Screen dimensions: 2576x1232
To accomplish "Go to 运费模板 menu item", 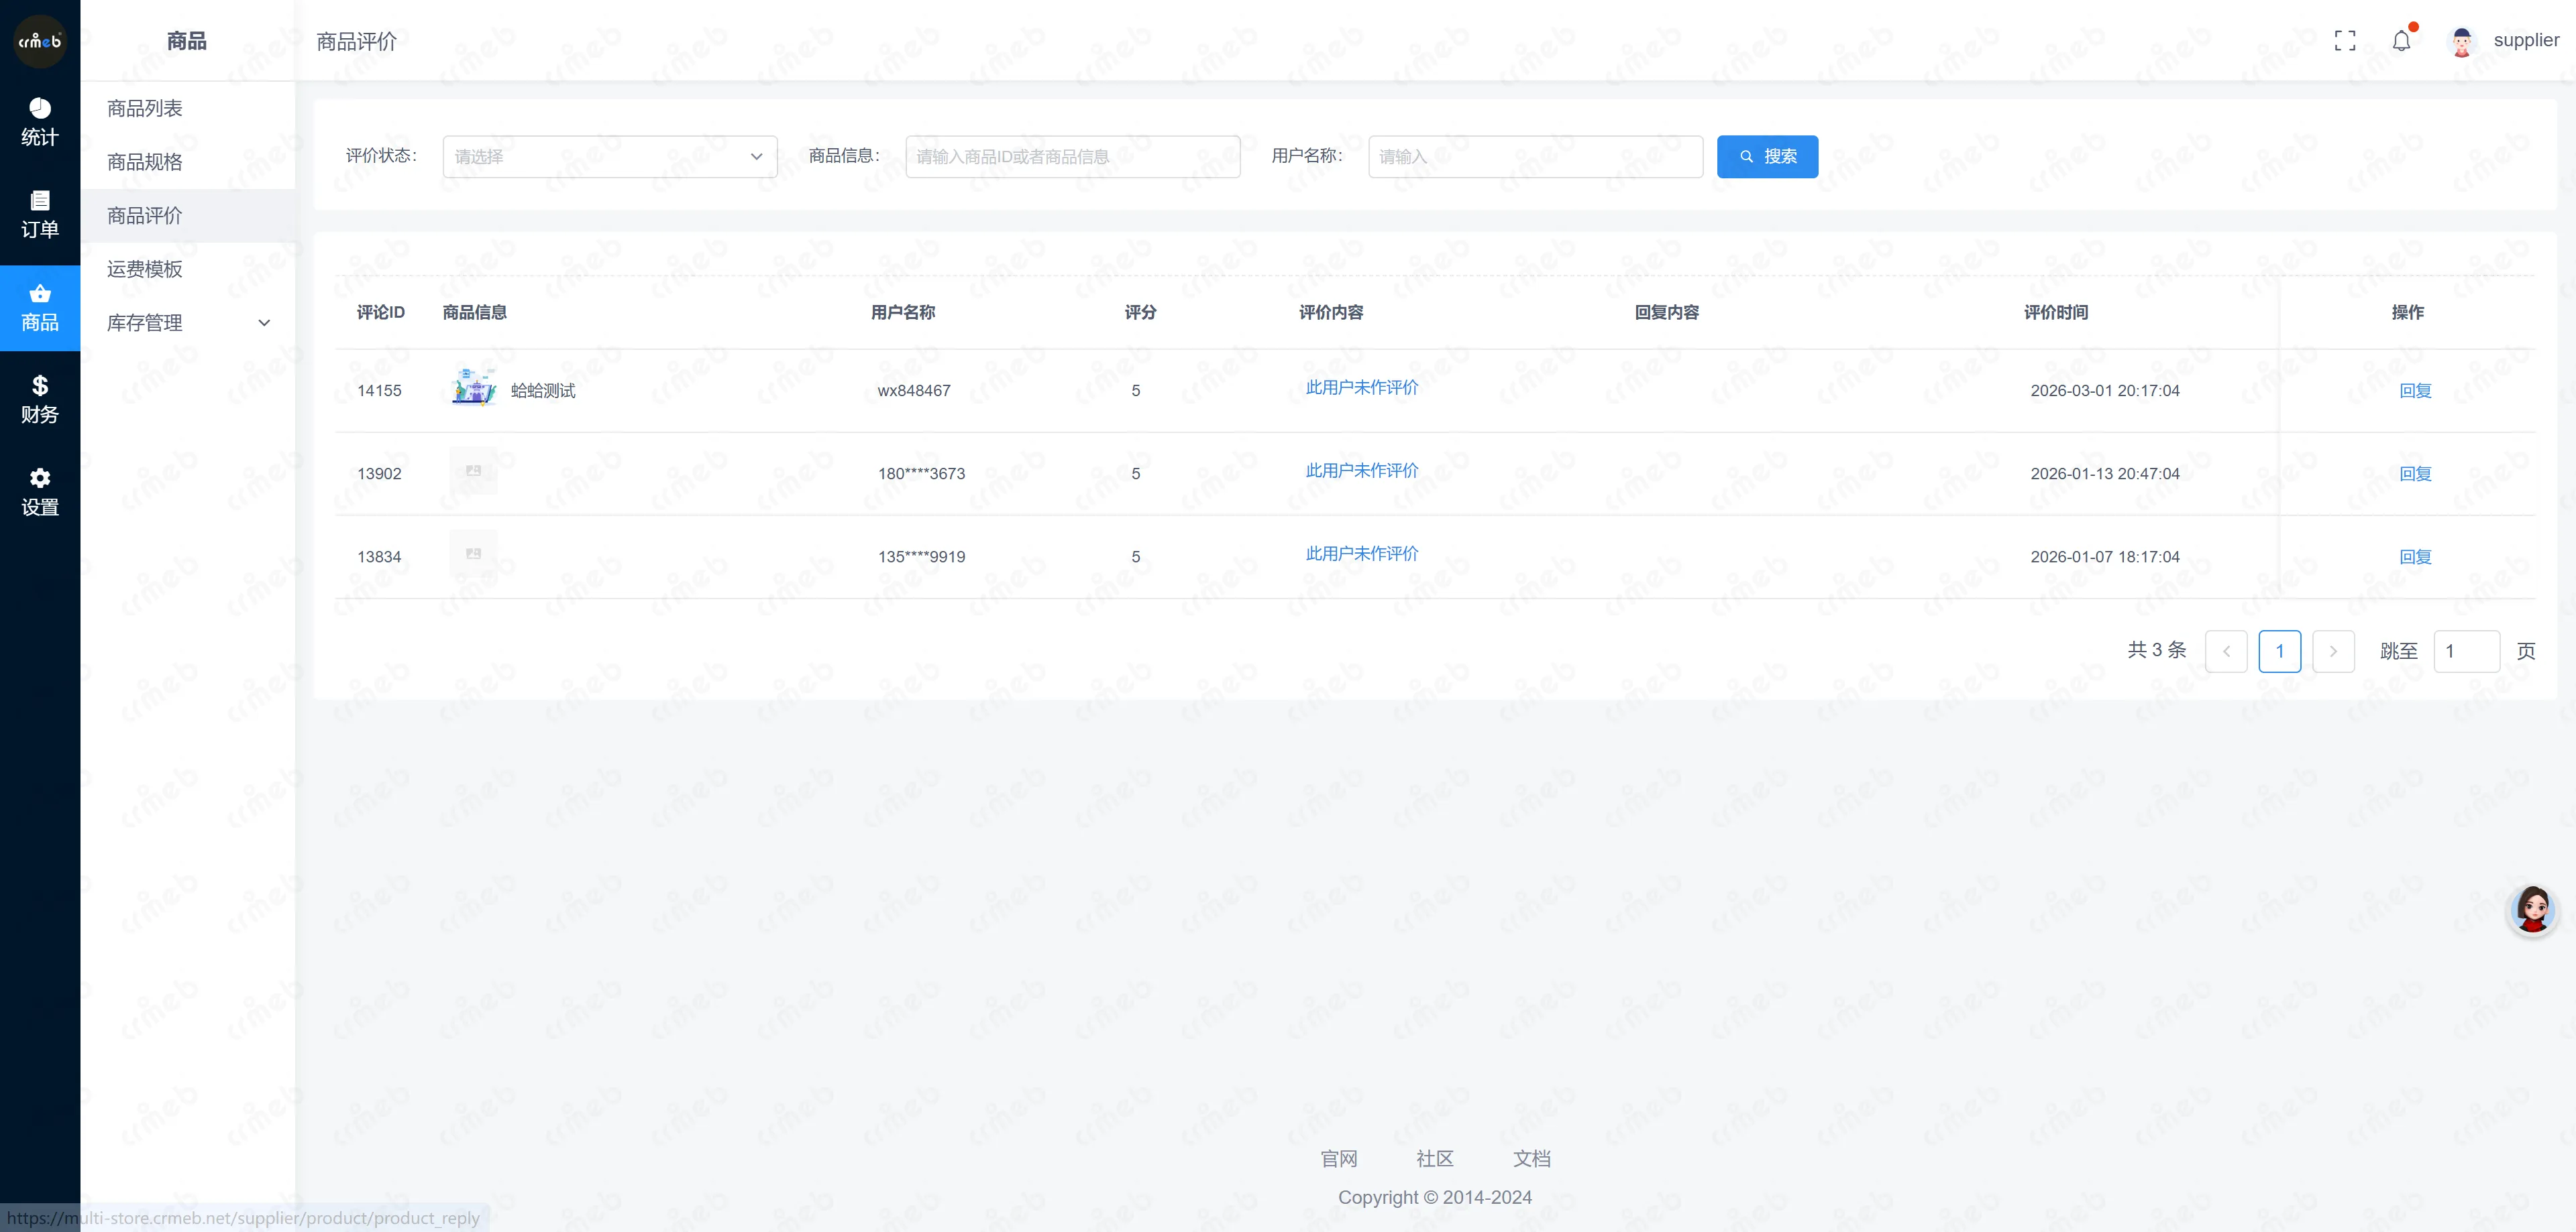I will click(188, 269).
